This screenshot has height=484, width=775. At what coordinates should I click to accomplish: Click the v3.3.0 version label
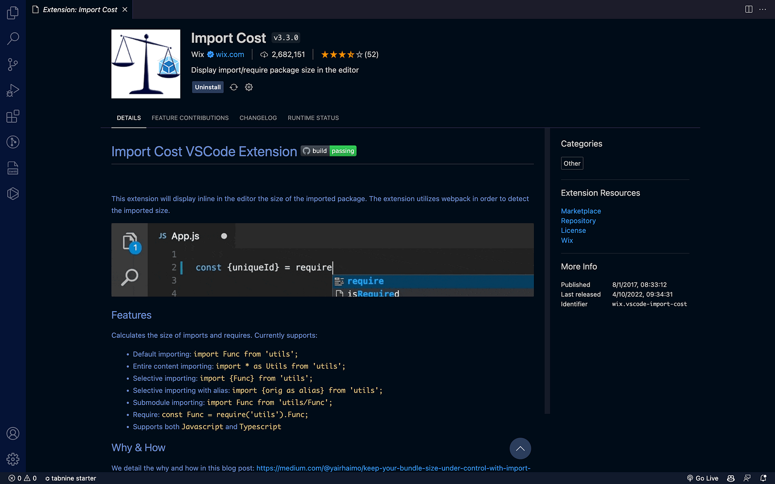(286, 38)
